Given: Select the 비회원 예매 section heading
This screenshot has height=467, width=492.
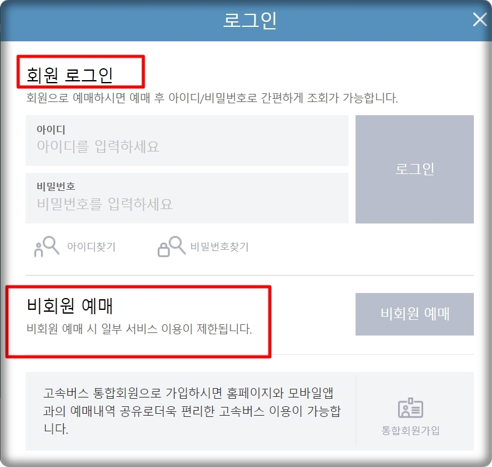Looking at the screenshot, I should pos(69,305).
